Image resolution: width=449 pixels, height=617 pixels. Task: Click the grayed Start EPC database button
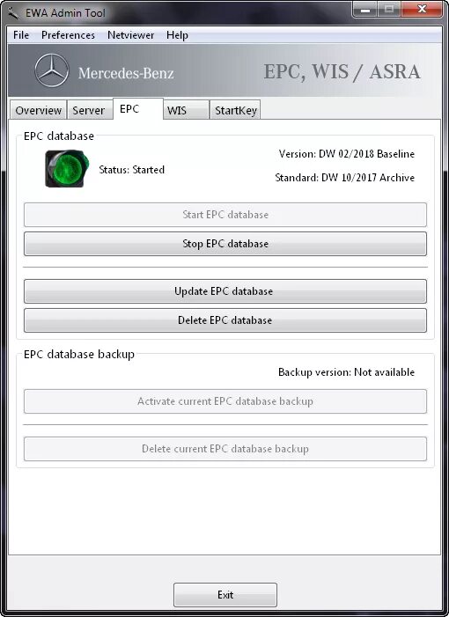(225, 215)
